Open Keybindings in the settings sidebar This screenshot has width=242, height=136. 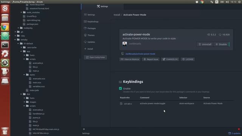[91, 22]
